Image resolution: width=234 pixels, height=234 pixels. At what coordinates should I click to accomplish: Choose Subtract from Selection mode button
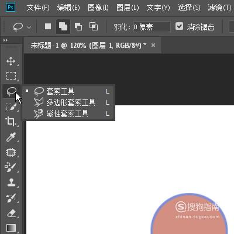coord(78,26)
